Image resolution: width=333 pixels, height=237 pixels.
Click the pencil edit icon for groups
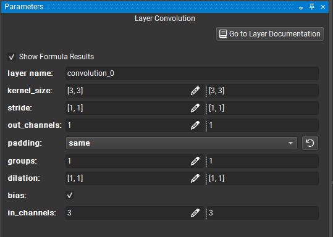tap(195, 161)
